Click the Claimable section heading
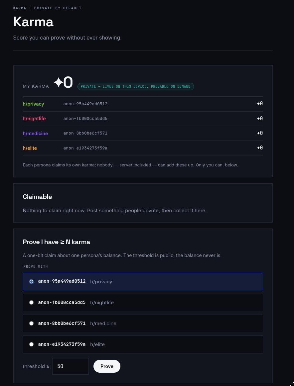Image resolution: width=294 pixels, height=386 pixels. click(37, 197)
